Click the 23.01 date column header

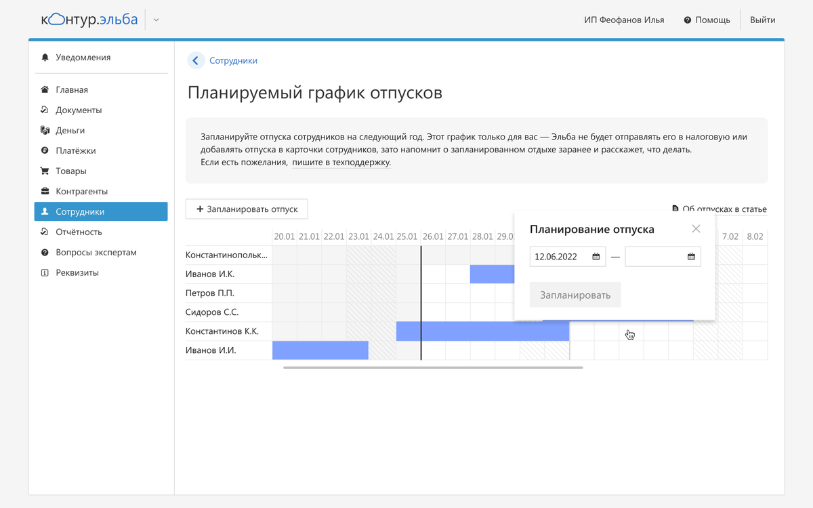click(x=359, y=236)
